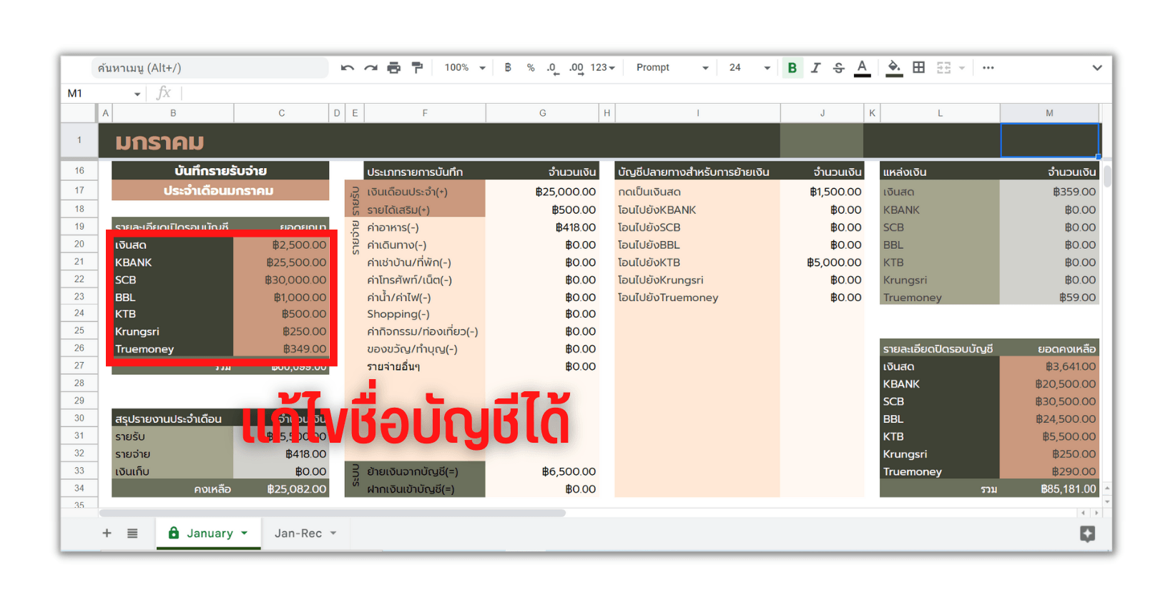
Task: Add a new sheet with plus icon
Action: tap(107, 533)
